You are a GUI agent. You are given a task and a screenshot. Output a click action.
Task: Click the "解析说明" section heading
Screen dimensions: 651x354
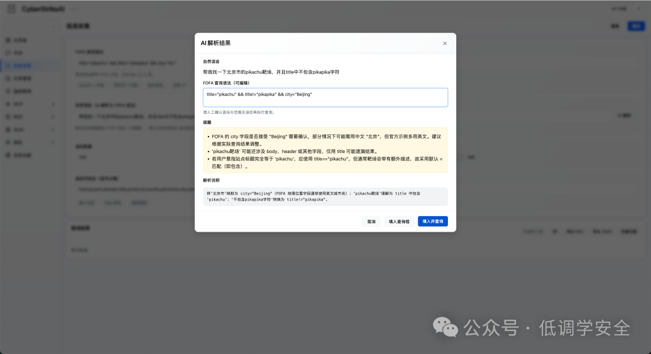click(212, 181)
